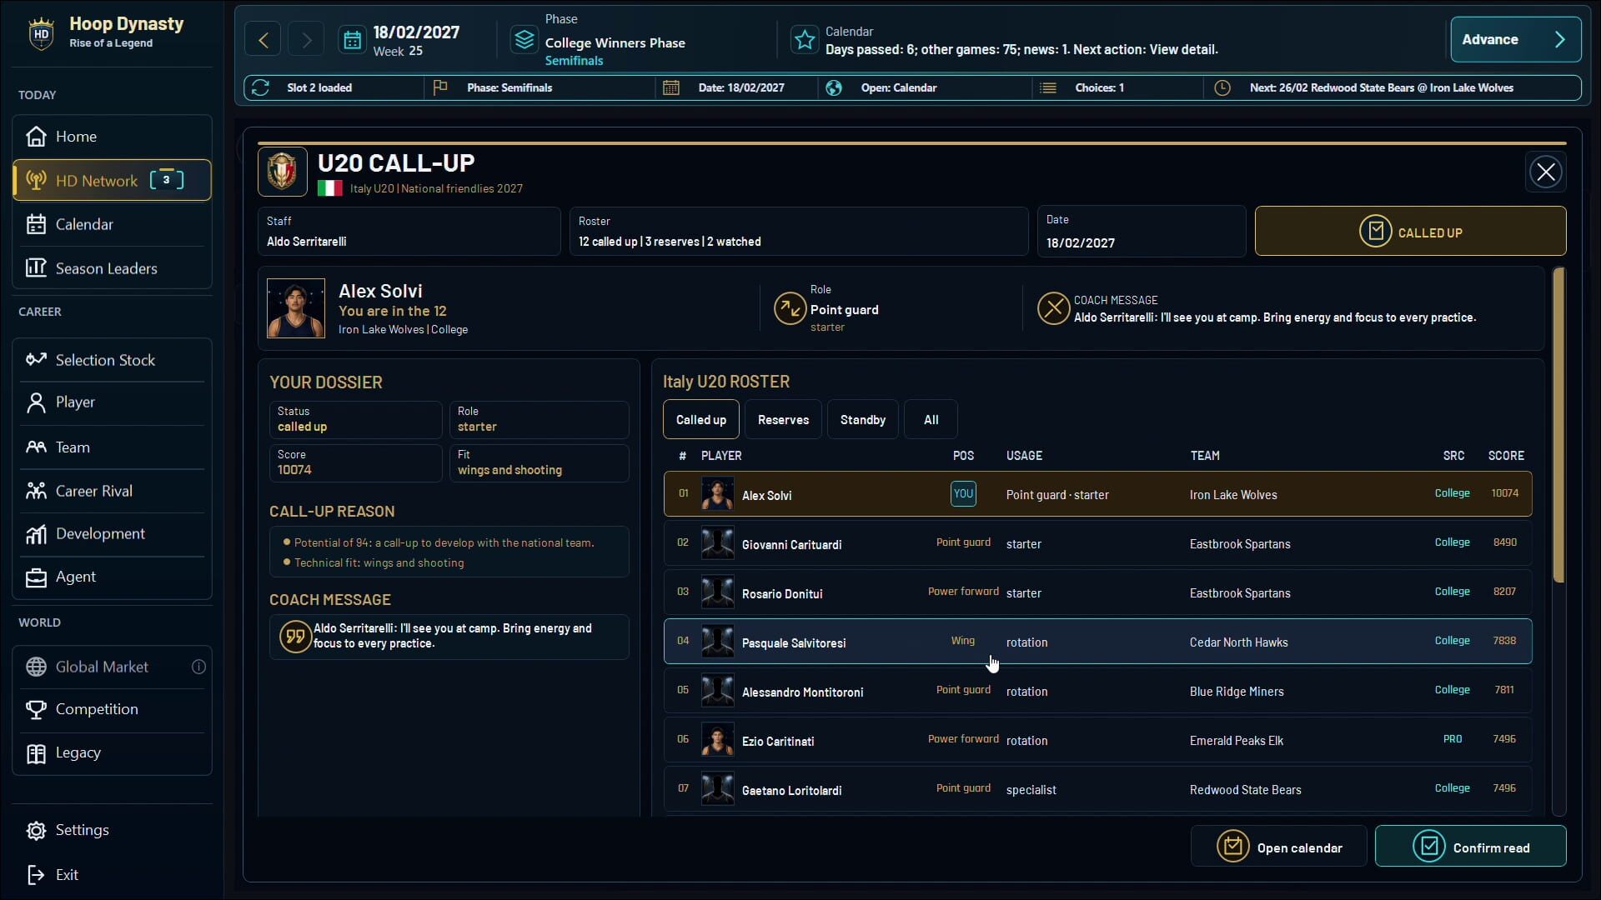This screenshot has height=900, width=1601.
Task: Click the Italy U20 crest emblem
Action: point(283,172)
